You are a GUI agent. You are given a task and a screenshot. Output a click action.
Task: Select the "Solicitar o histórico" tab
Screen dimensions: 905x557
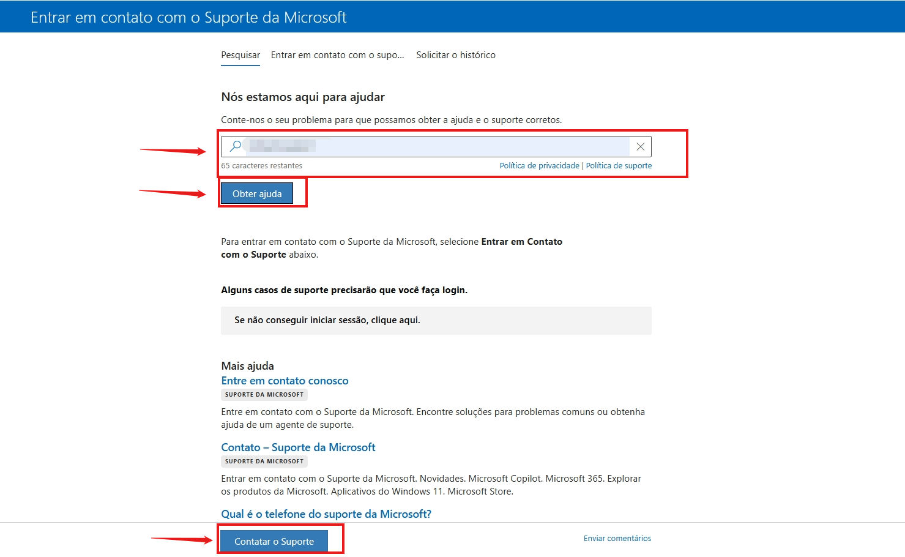point(455,54)
